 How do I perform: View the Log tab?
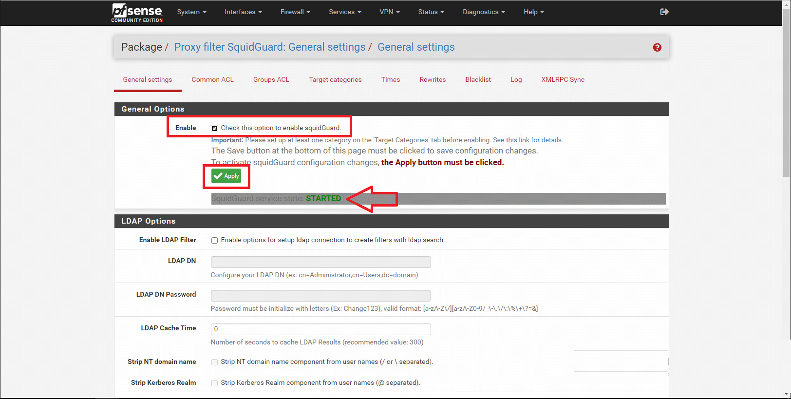(x=516, y=79)
